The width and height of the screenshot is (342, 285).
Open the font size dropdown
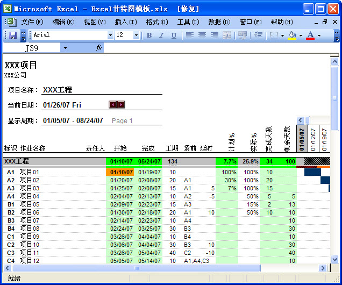tap(136, 35)
